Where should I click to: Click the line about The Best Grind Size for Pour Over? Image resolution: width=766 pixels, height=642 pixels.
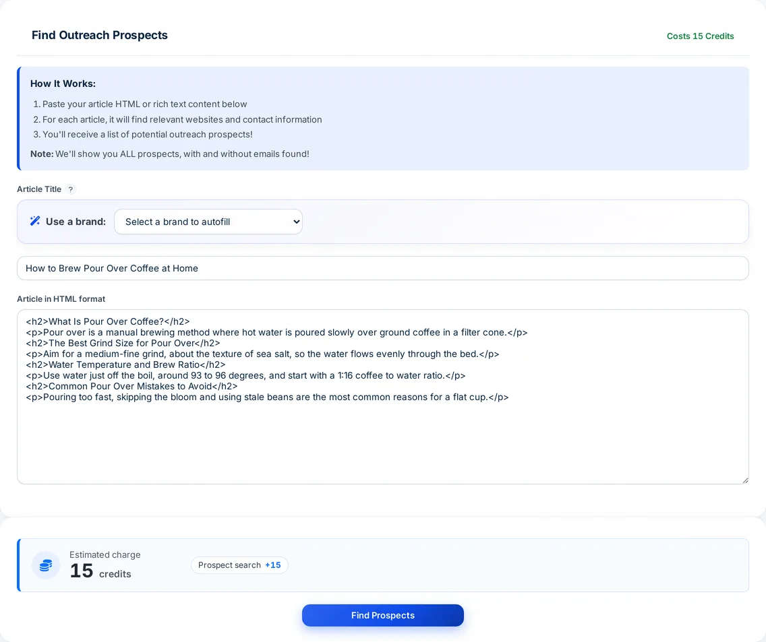point(123,343)
